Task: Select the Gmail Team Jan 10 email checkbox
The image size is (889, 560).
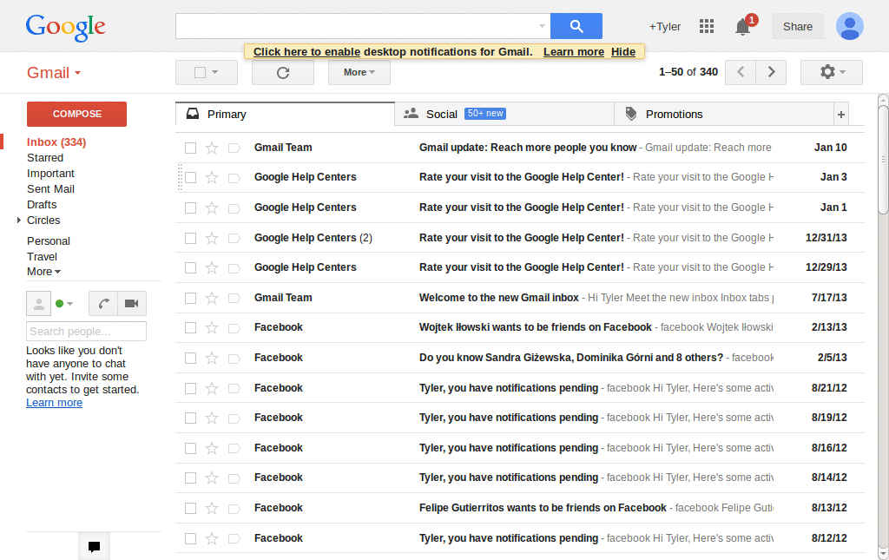Action: (x=190, y=148)
